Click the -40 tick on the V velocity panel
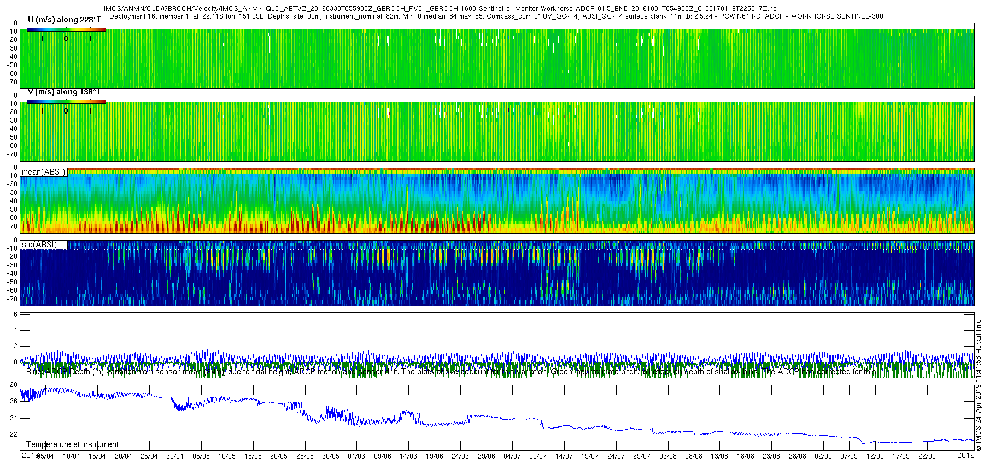This screenshot has width=984, height=464. 11,129
